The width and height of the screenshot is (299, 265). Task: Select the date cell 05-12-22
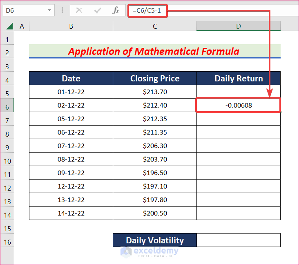click(71, 119)
